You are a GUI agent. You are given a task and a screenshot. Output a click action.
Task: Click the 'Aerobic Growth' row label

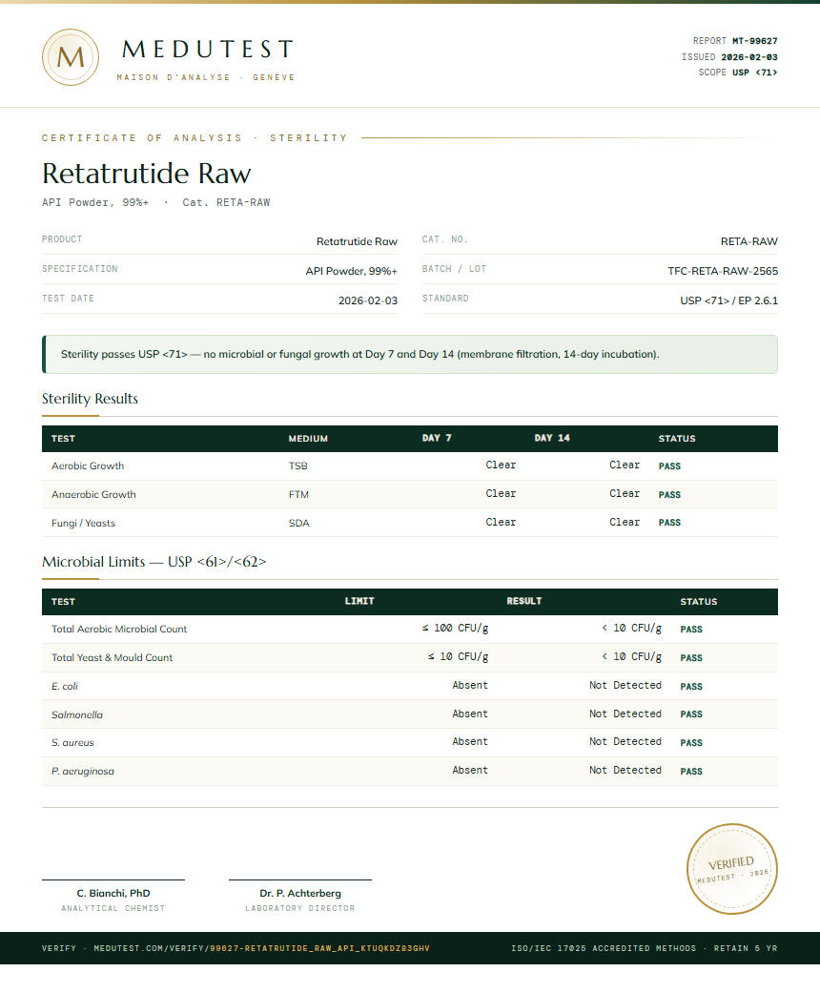[x=88, y=465]
